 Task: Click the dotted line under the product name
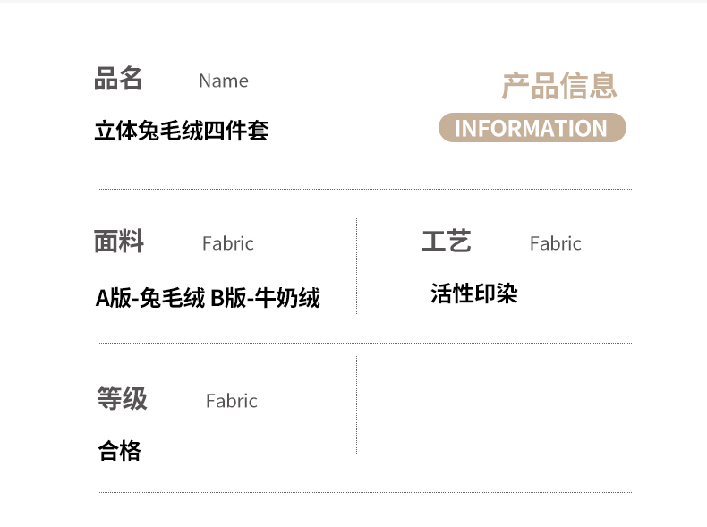click(364, 190)
